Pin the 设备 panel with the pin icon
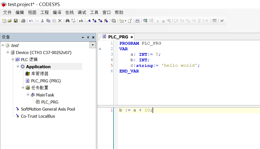 point(88,37)
